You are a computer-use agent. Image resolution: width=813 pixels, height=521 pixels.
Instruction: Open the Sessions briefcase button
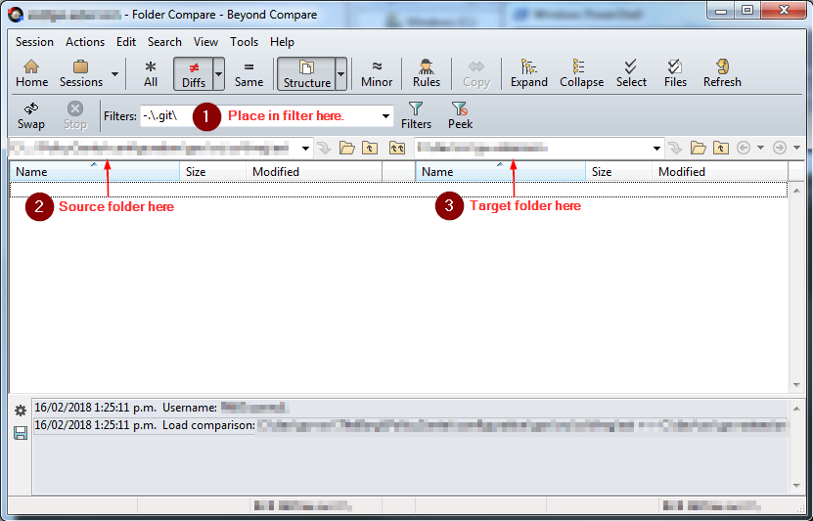click(x=81, y=73)
